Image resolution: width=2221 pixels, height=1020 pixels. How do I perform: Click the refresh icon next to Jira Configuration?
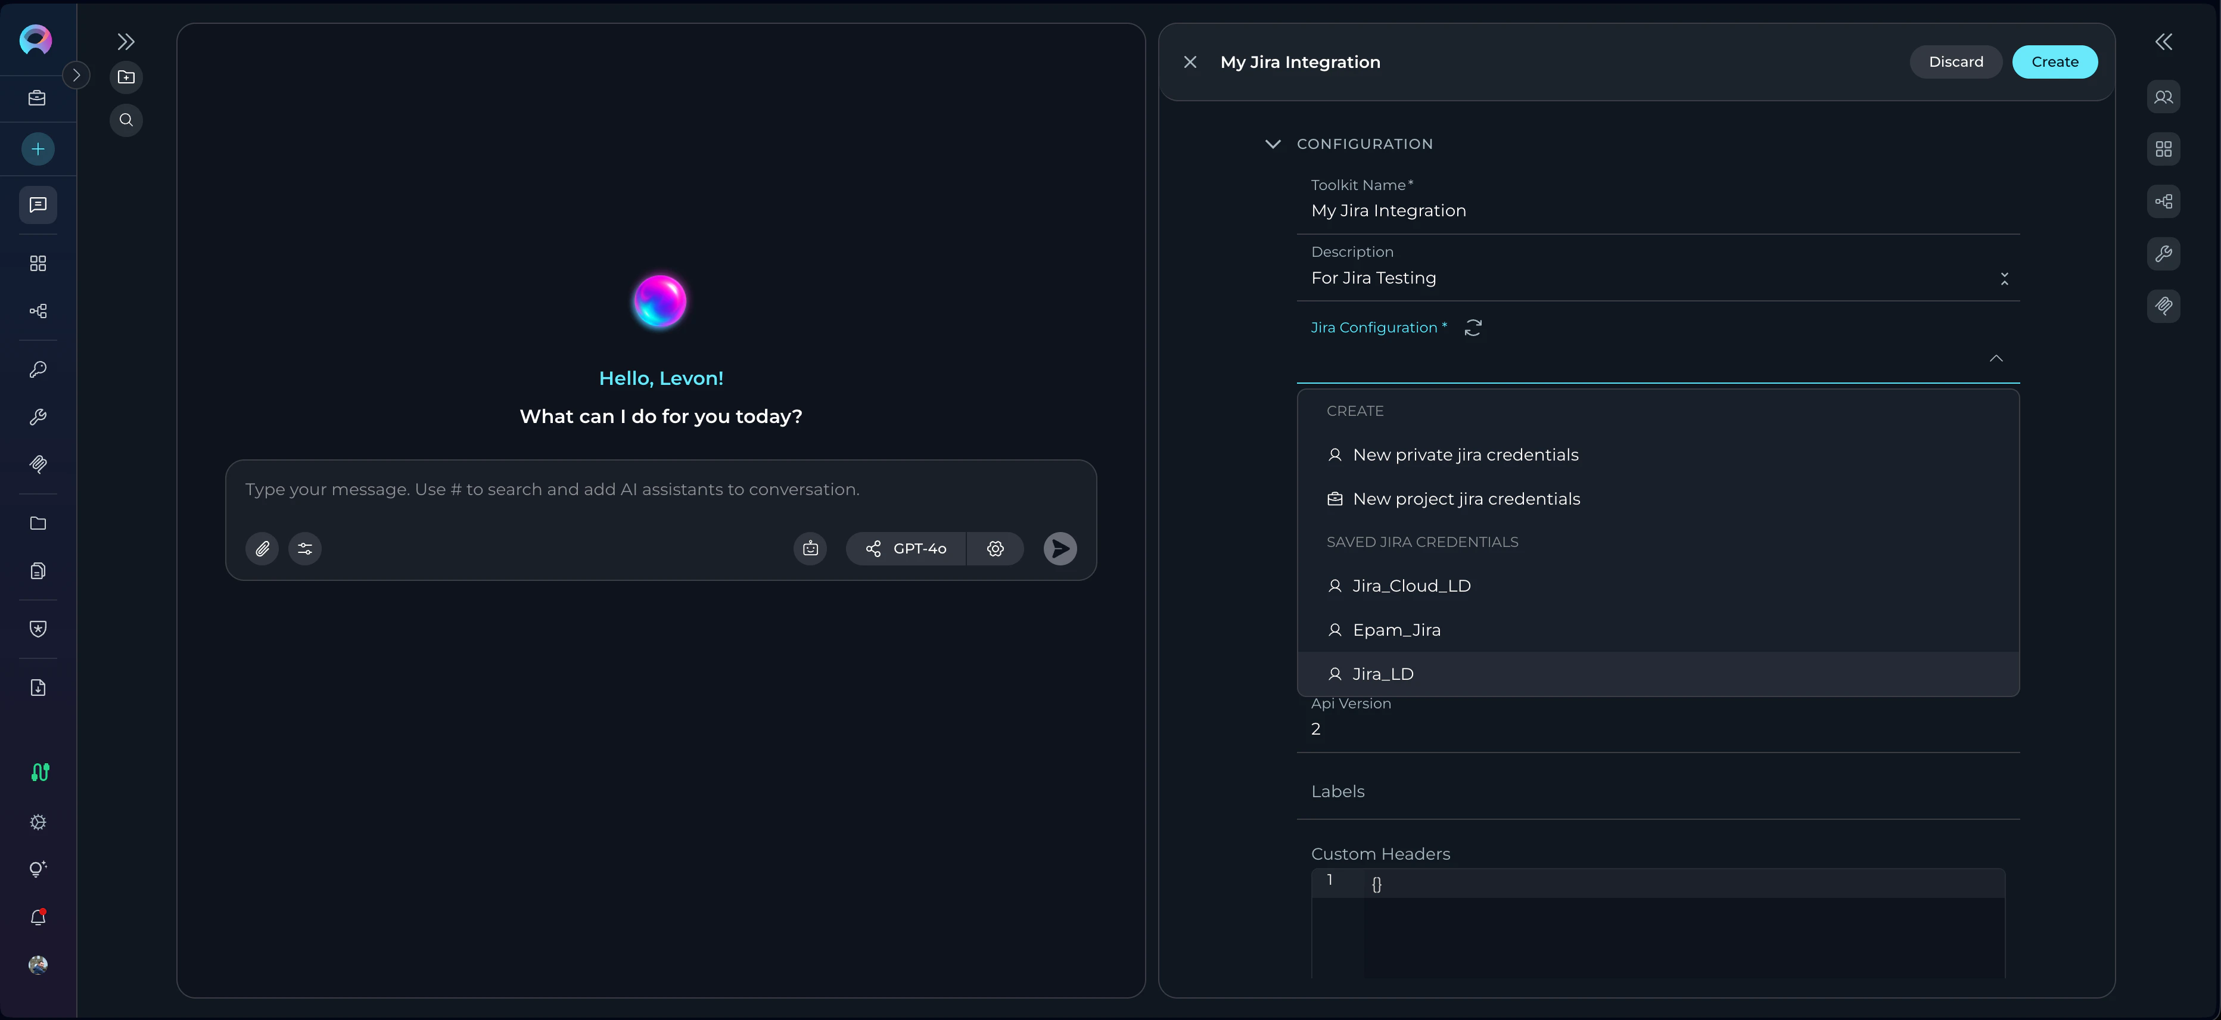pos(1473,328)
